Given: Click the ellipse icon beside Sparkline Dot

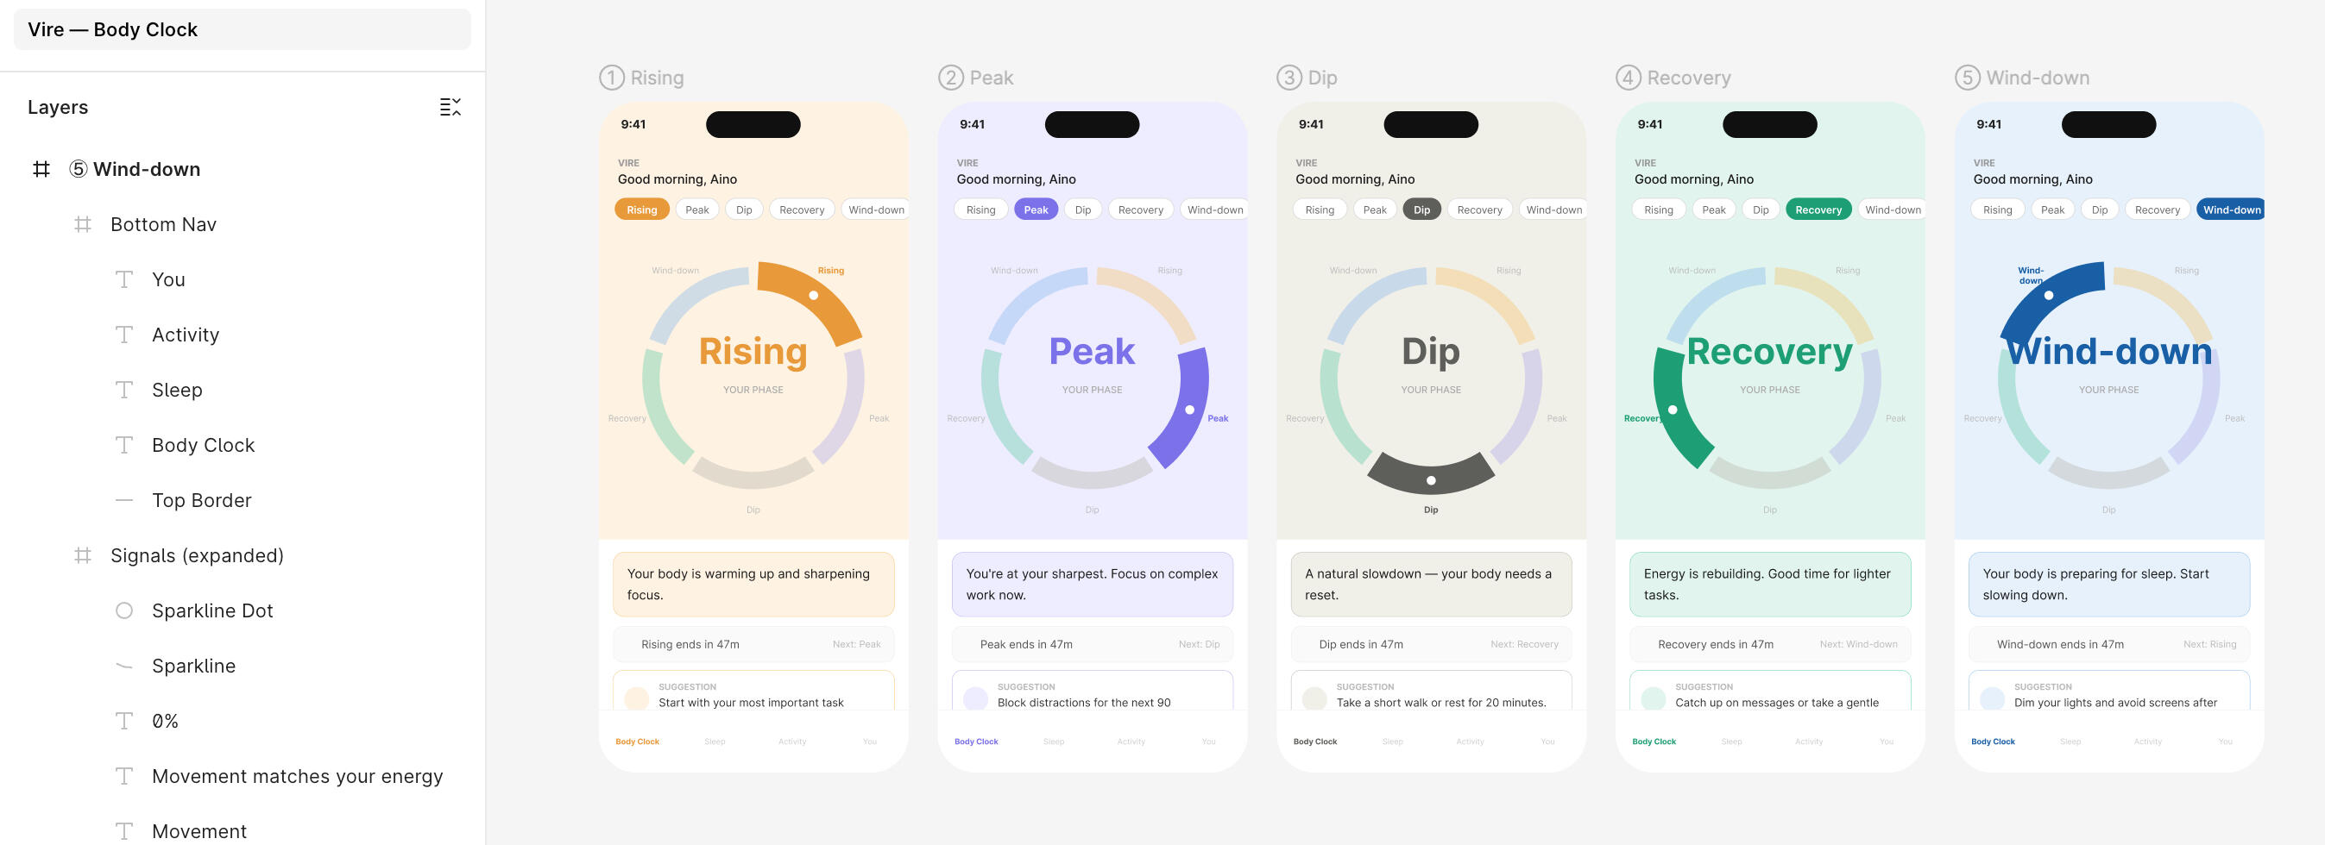Looking at the screenshot, I should (x=124, y=610).
